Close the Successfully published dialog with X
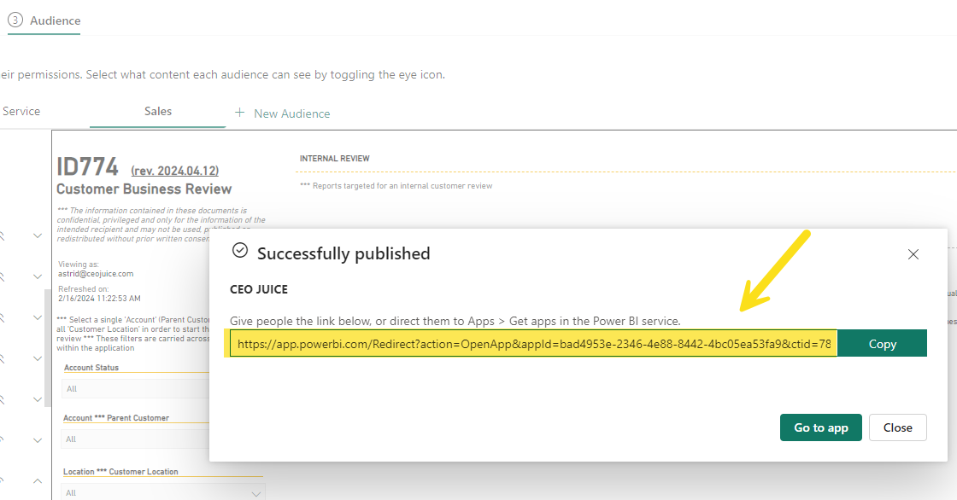957x500 pixels. (x=913, y=254)
